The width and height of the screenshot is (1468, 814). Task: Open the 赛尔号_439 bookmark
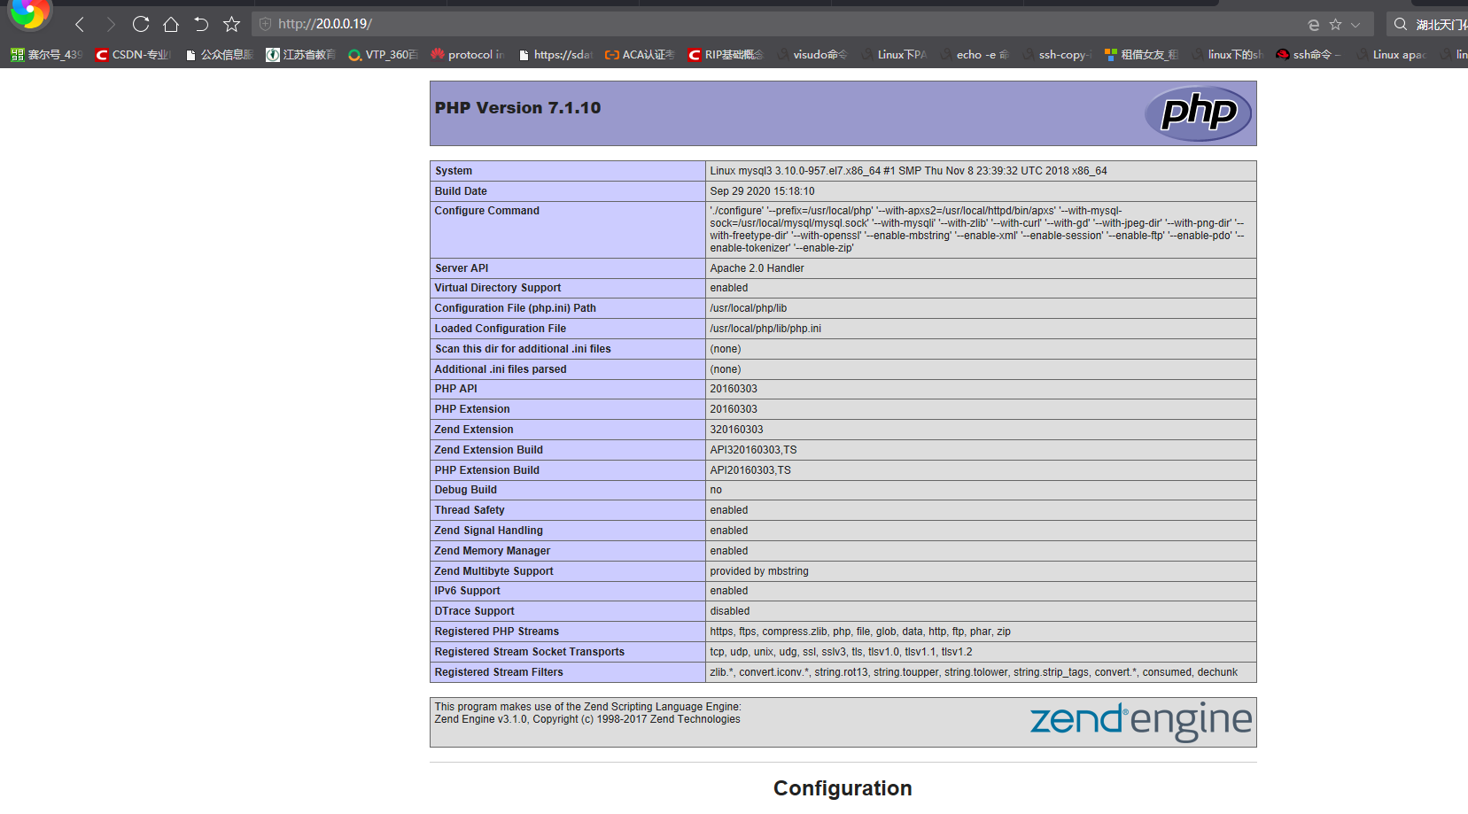46,55
